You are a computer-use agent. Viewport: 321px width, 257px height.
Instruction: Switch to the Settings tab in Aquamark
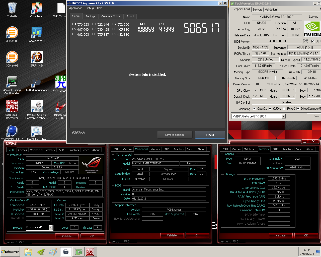(x=90, y=16)
